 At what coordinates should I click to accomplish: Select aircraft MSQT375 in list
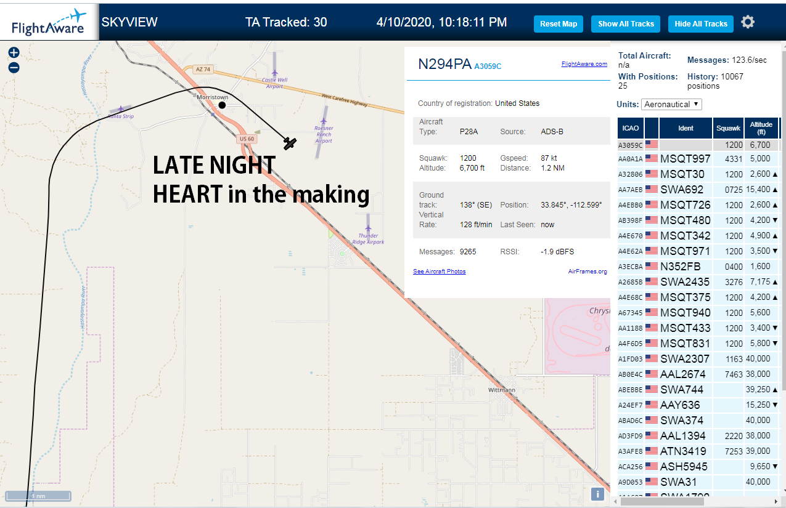698,297
